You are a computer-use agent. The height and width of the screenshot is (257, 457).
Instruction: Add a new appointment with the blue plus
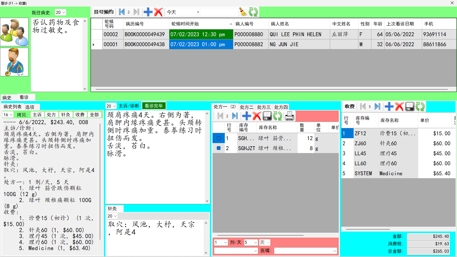pos(148,12)
